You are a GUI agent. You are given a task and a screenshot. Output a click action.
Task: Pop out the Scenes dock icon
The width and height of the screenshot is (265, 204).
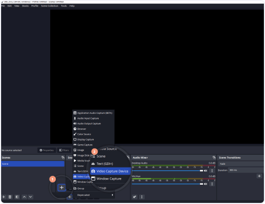[63, 158]
